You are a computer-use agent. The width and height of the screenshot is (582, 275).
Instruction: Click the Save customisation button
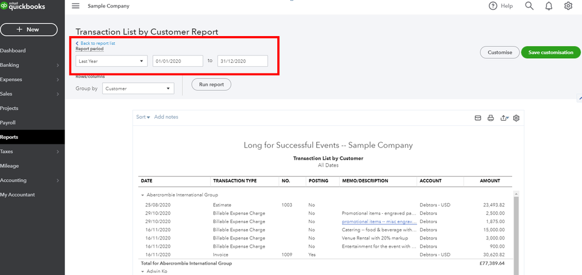pos(551,52)
